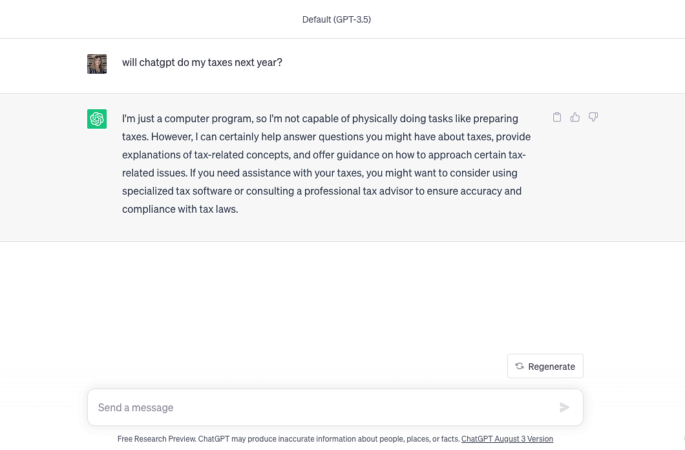Click the text 'compliance with tax laws.'
Viewport: 685px width, 450px height.
(x=180, y=209)
